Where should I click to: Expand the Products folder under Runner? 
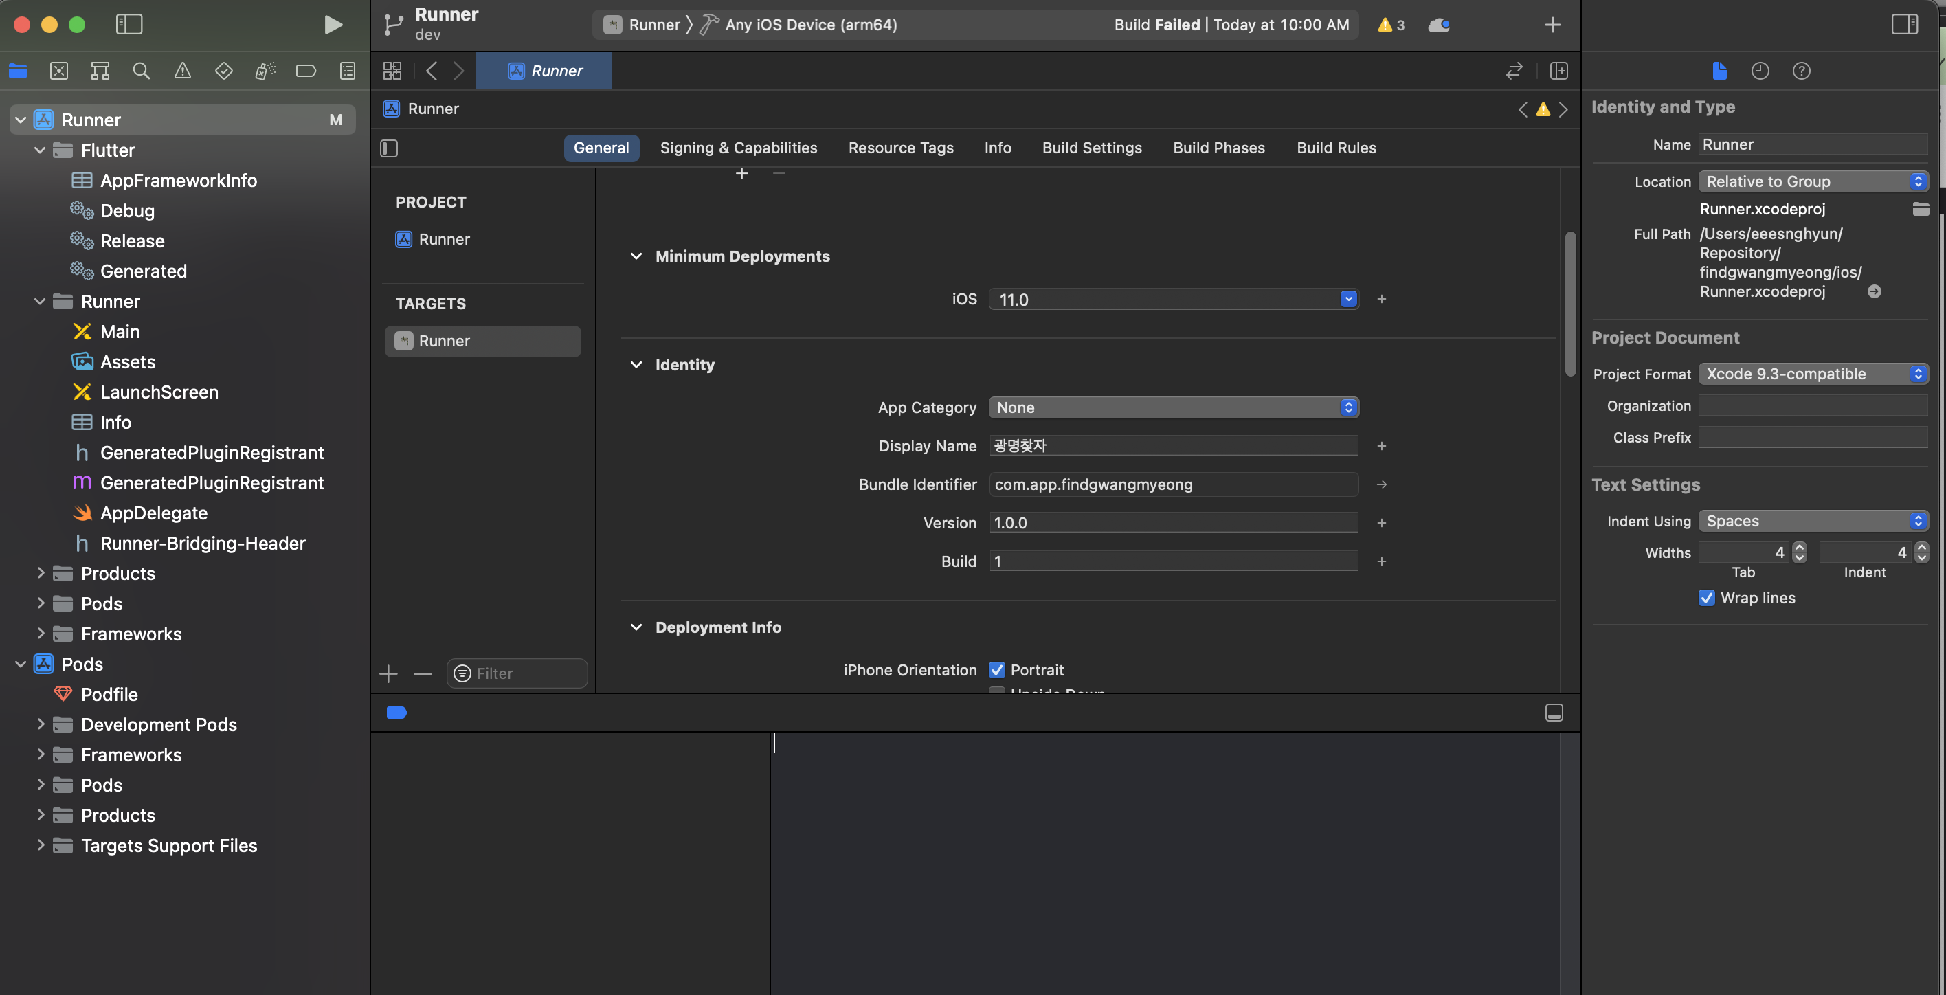[41, 573]
